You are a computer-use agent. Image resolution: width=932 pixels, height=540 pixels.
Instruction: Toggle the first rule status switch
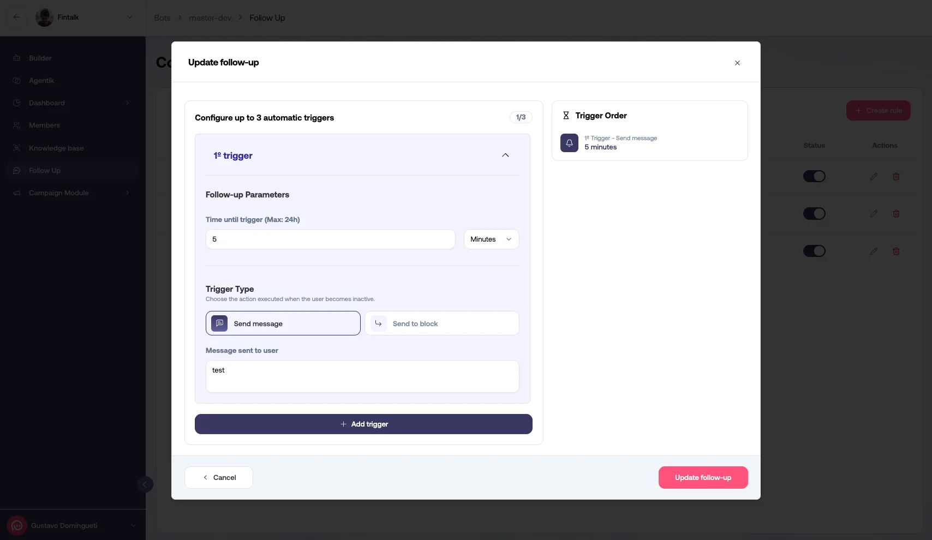tap(814, 177)
